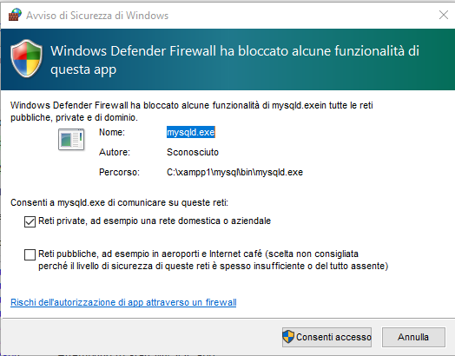Click the Nome label
The image size is (455, 356).
[112, 132]
